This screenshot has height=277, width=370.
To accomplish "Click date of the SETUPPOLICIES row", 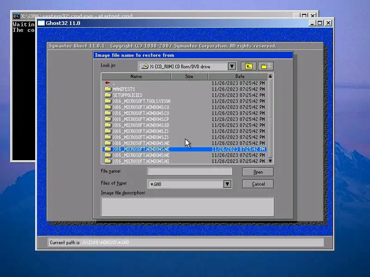I will pos(238,95).
